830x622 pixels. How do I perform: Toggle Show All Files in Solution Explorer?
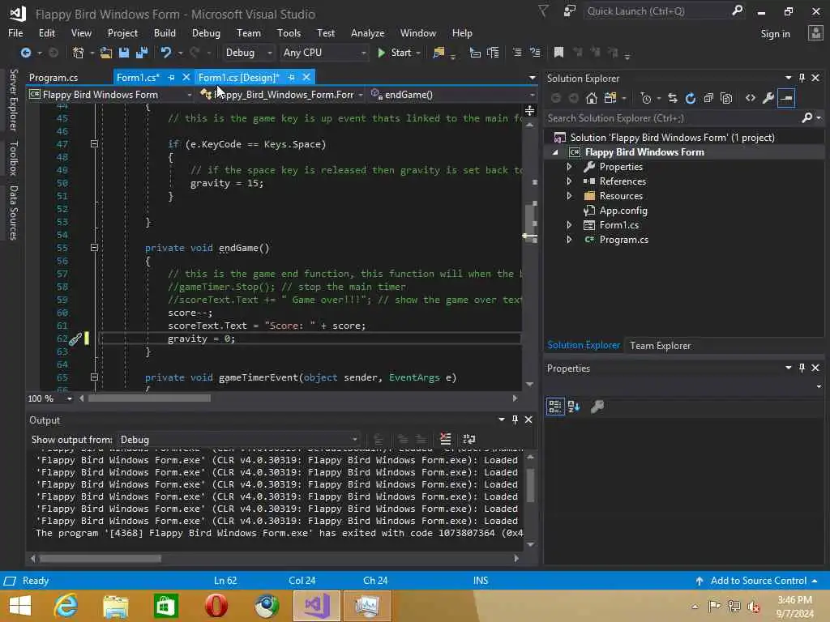tap(726, 98)
